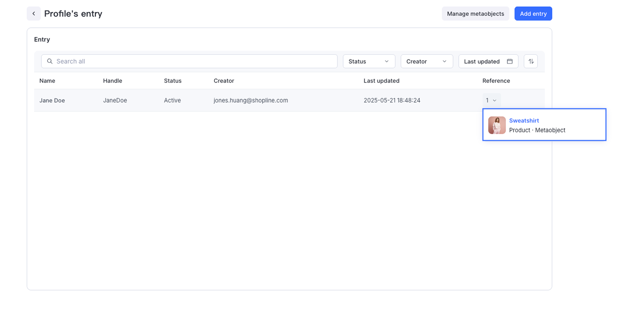Screen dimensions: 621x310
Task: Click the Name column header
Action: [47, 81]
